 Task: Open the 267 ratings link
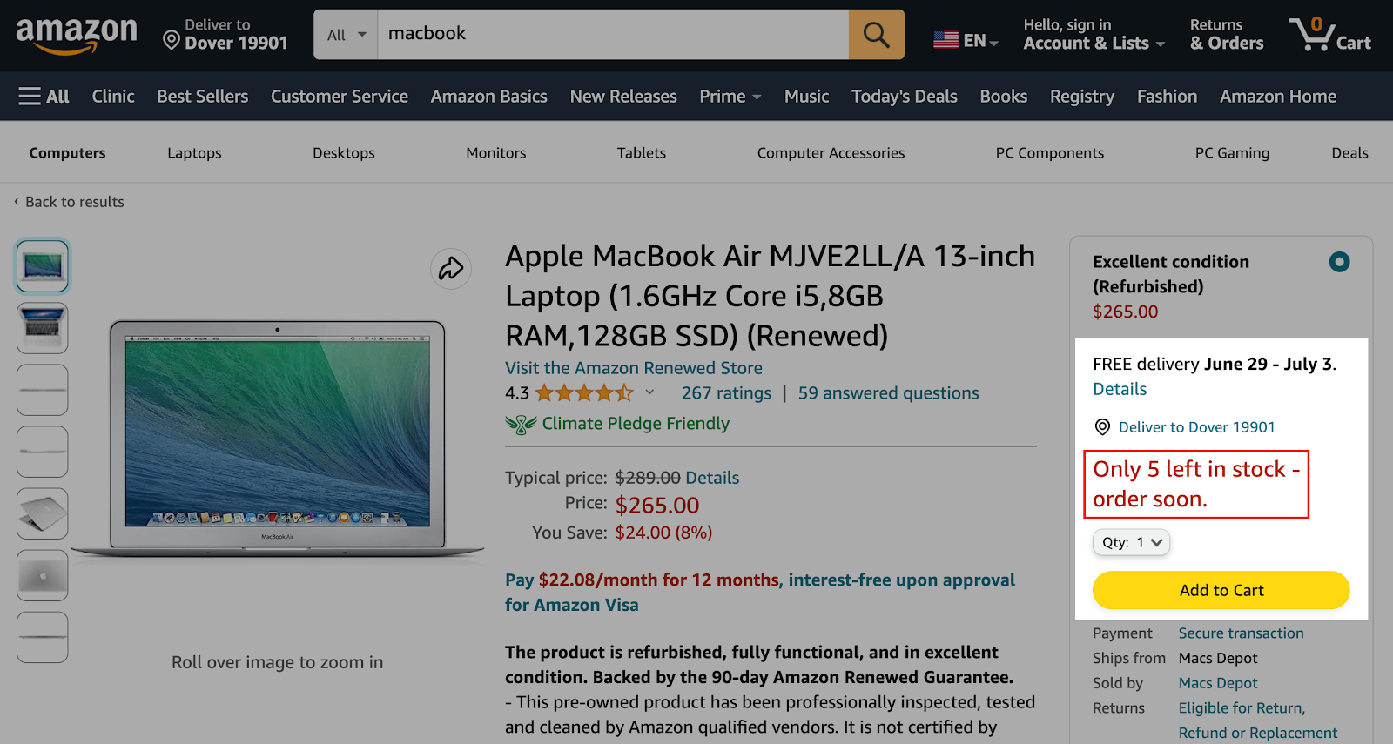[x=725, y=392]
